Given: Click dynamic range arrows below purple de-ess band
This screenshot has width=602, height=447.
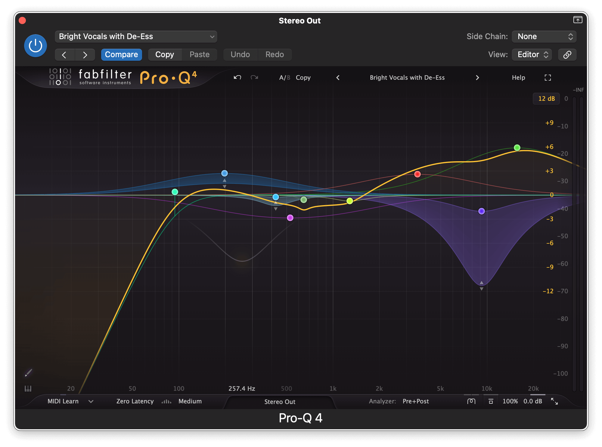Looking at the screenshot, I should click(x=482, y=286).
